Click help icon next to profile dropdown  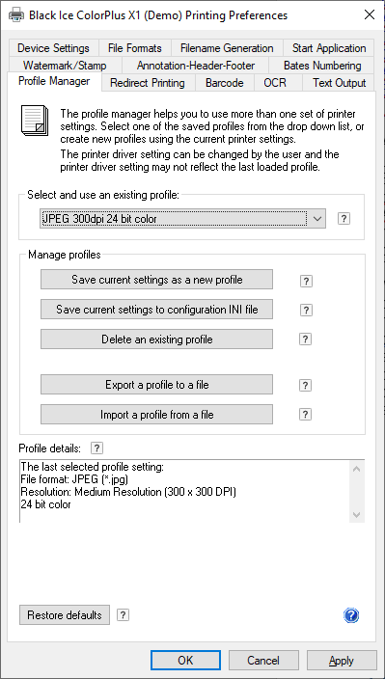[x=344, y=219]
